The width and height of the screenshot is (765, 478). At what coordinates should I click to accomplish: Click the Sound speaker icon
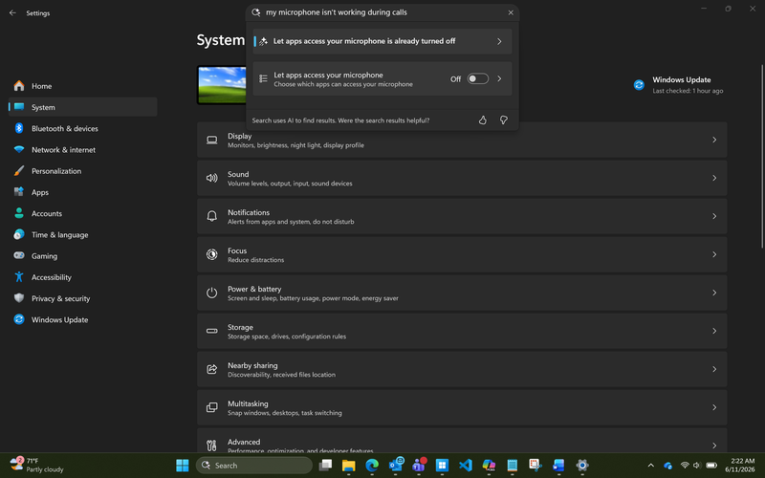[x=211, y=178]
